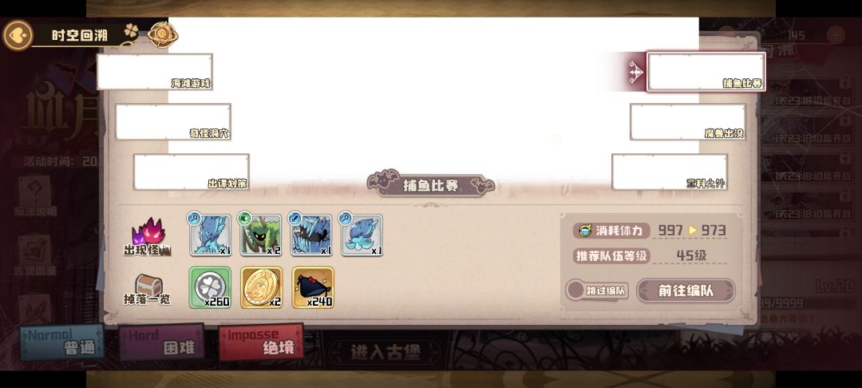View the gold coin x2 drop
The width and height of the screenshot is (862, 388).
pos(262,287)
